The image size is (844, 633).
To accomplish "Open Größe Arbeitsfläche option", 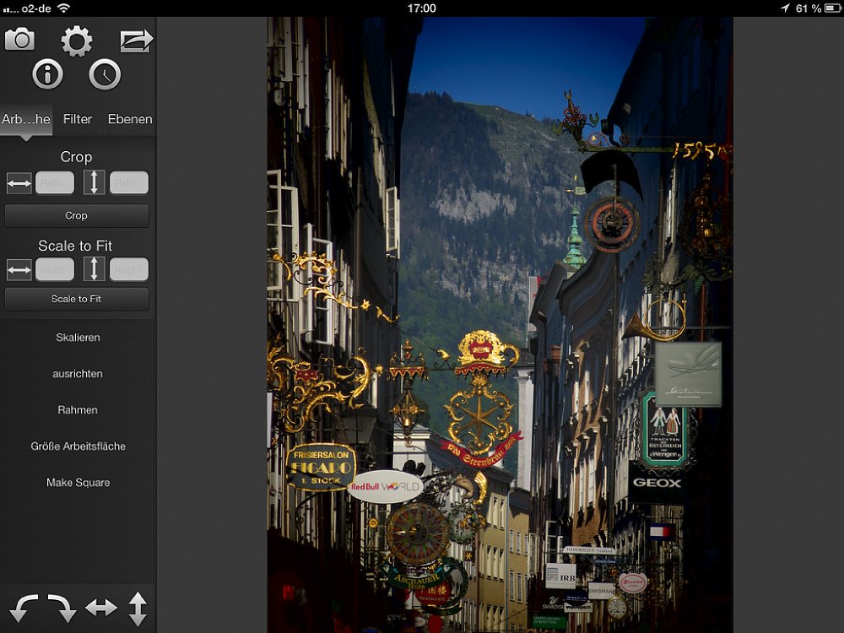I will (x=78, y=446).
